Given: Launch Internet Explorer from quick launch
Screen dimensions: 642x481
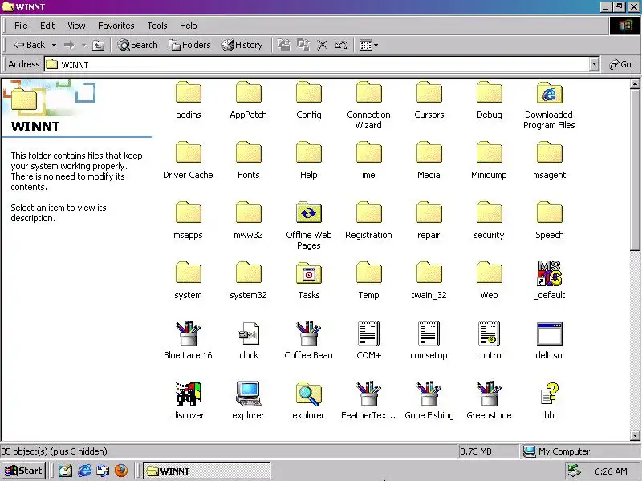Looking at the screenshot, I should (84, 471).
